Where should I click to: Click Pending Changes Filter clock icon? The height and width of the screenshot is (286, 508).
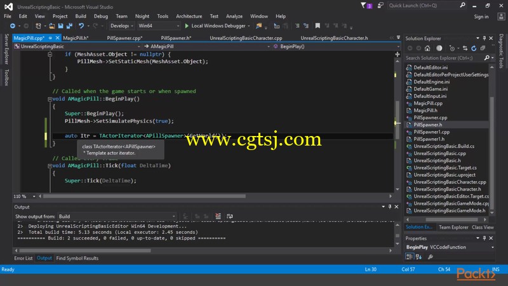tap(452, 48)
